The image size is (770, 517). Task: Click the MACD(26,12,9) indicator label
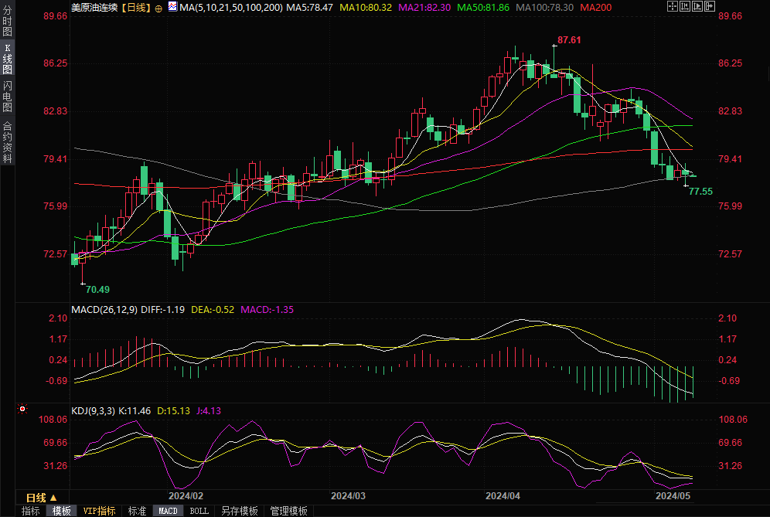pos(104,309)
